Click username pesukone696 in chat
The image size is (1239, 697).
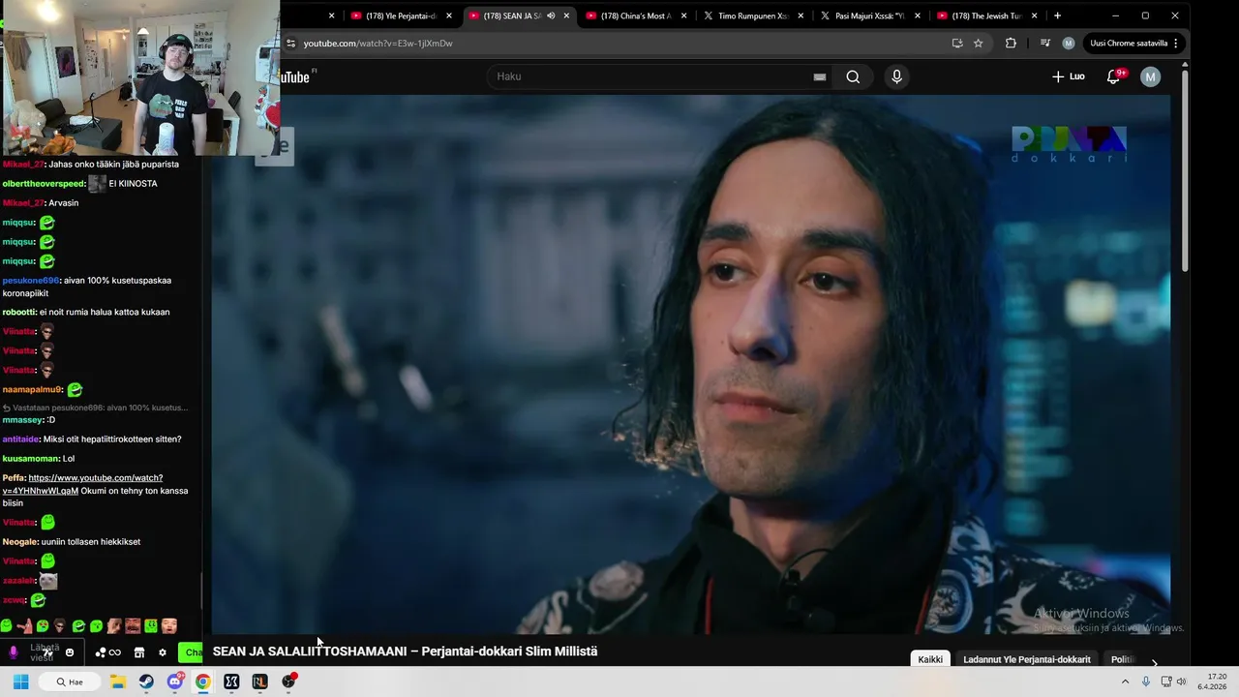pyautogui.click(x=30, y=280)
